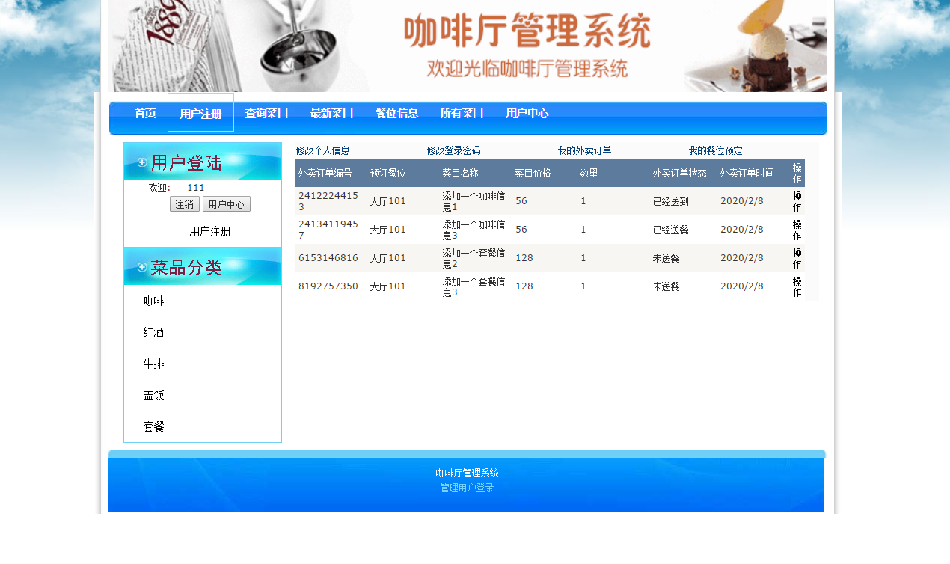Click 添加一个咖啡信息3 dish name

point(474,230)
